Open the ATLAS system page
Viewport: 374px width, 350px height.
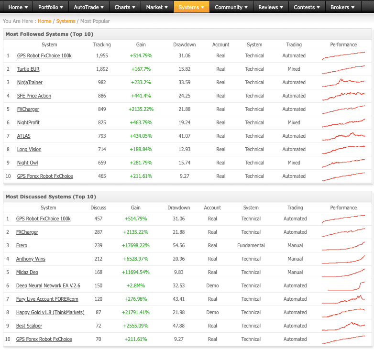(23, 136)
